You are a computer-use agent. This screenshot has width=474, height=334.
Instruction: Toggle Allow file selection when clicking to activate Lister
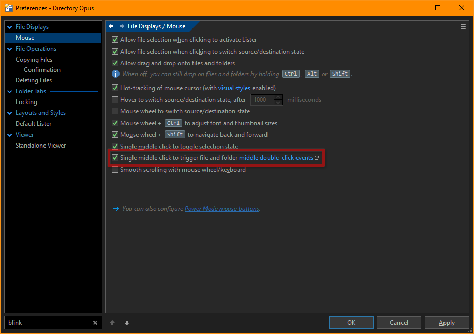pyautogui.click(x=115, y=40)
